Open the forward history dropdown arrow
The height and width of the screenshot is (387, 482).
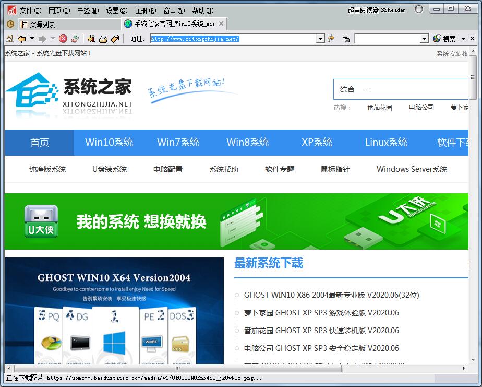point(53,39)
